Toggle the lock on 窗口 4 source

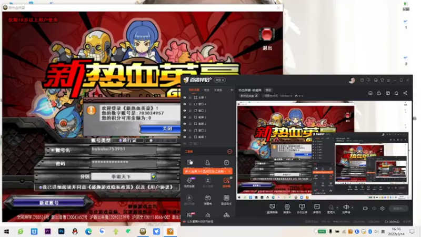coord(190,104)
